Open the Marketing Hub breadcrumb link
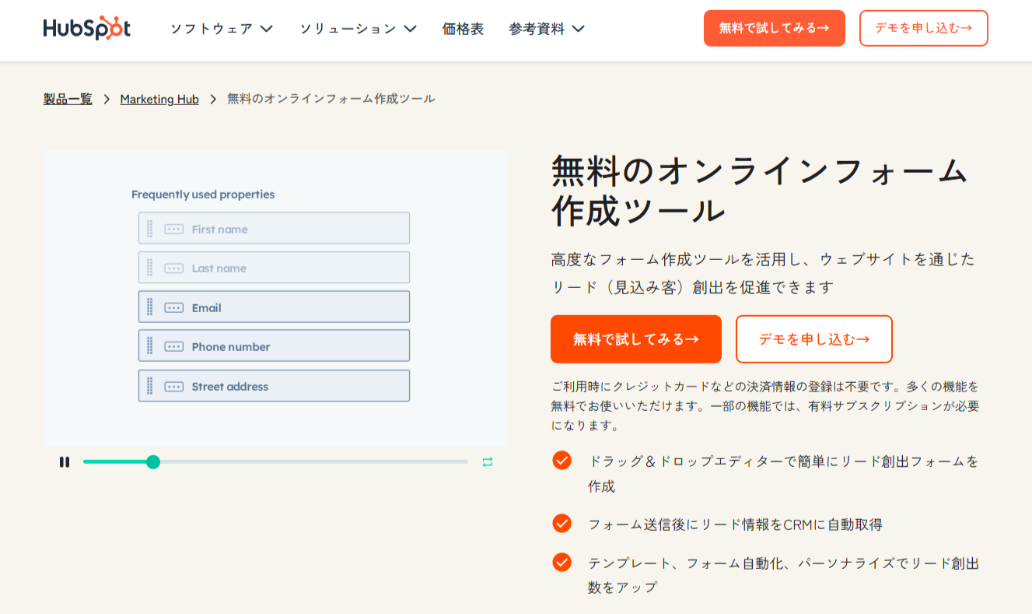The height and width of the screenshot is (614, 1032). pos(159,99)
